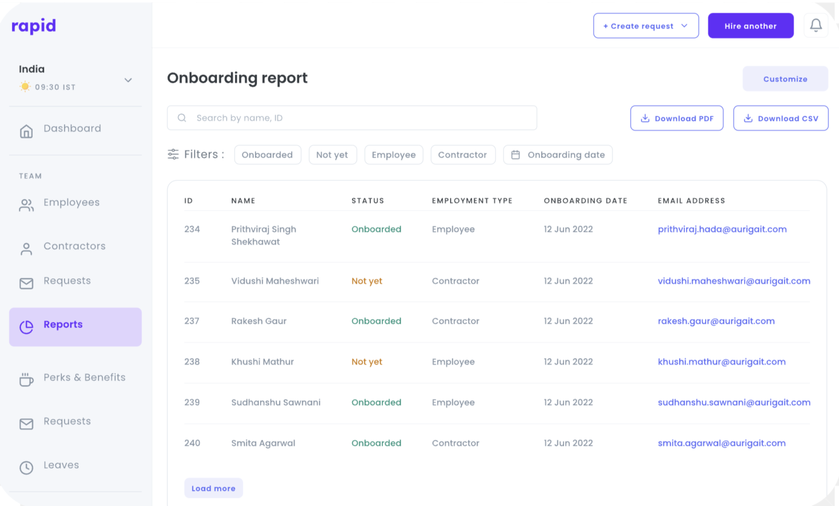Click the Employees people icon
This screenshot has width=839, height=506.
[26, 205]
